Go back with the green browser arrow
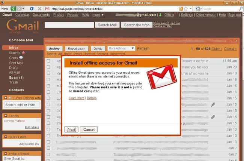Screen dimensions: 244x161 click(x=14, y=9)
